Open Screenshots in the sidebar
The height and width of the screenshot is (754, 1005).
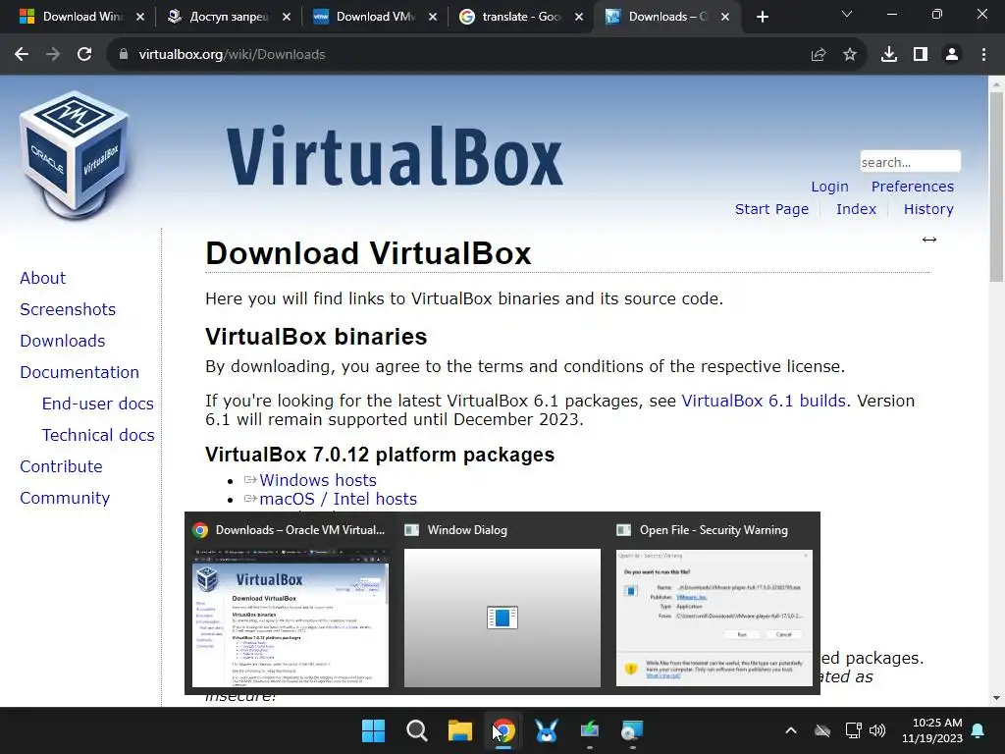coord(68,309)
